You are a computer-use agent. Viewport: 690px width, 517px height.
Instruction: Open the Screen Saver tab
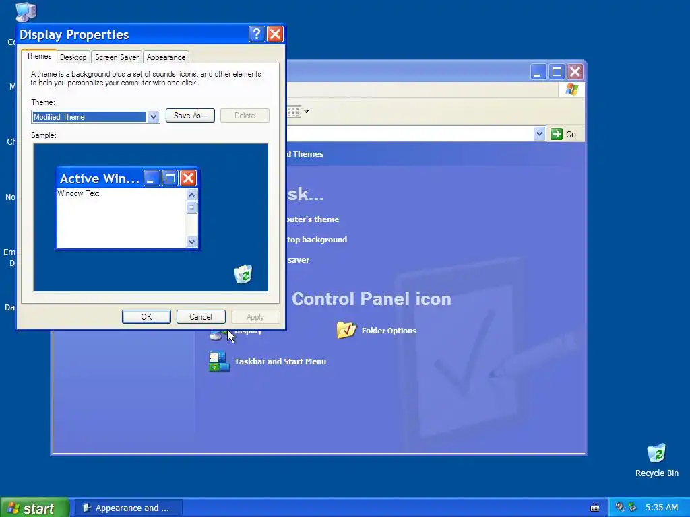[x=117, y=57]
